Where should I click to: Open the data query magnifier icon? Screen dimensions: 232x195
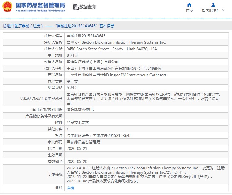pyautogui.click(x=76, y=7)
